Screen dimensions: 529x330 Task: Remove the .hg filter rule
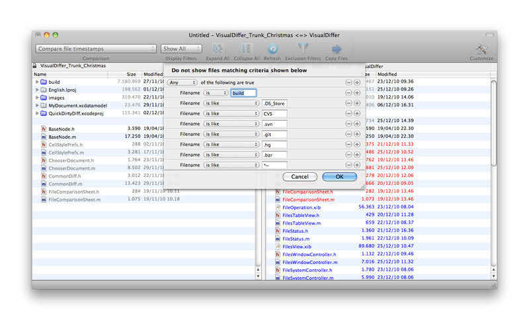pyautogui.click(x=349, y=145)
